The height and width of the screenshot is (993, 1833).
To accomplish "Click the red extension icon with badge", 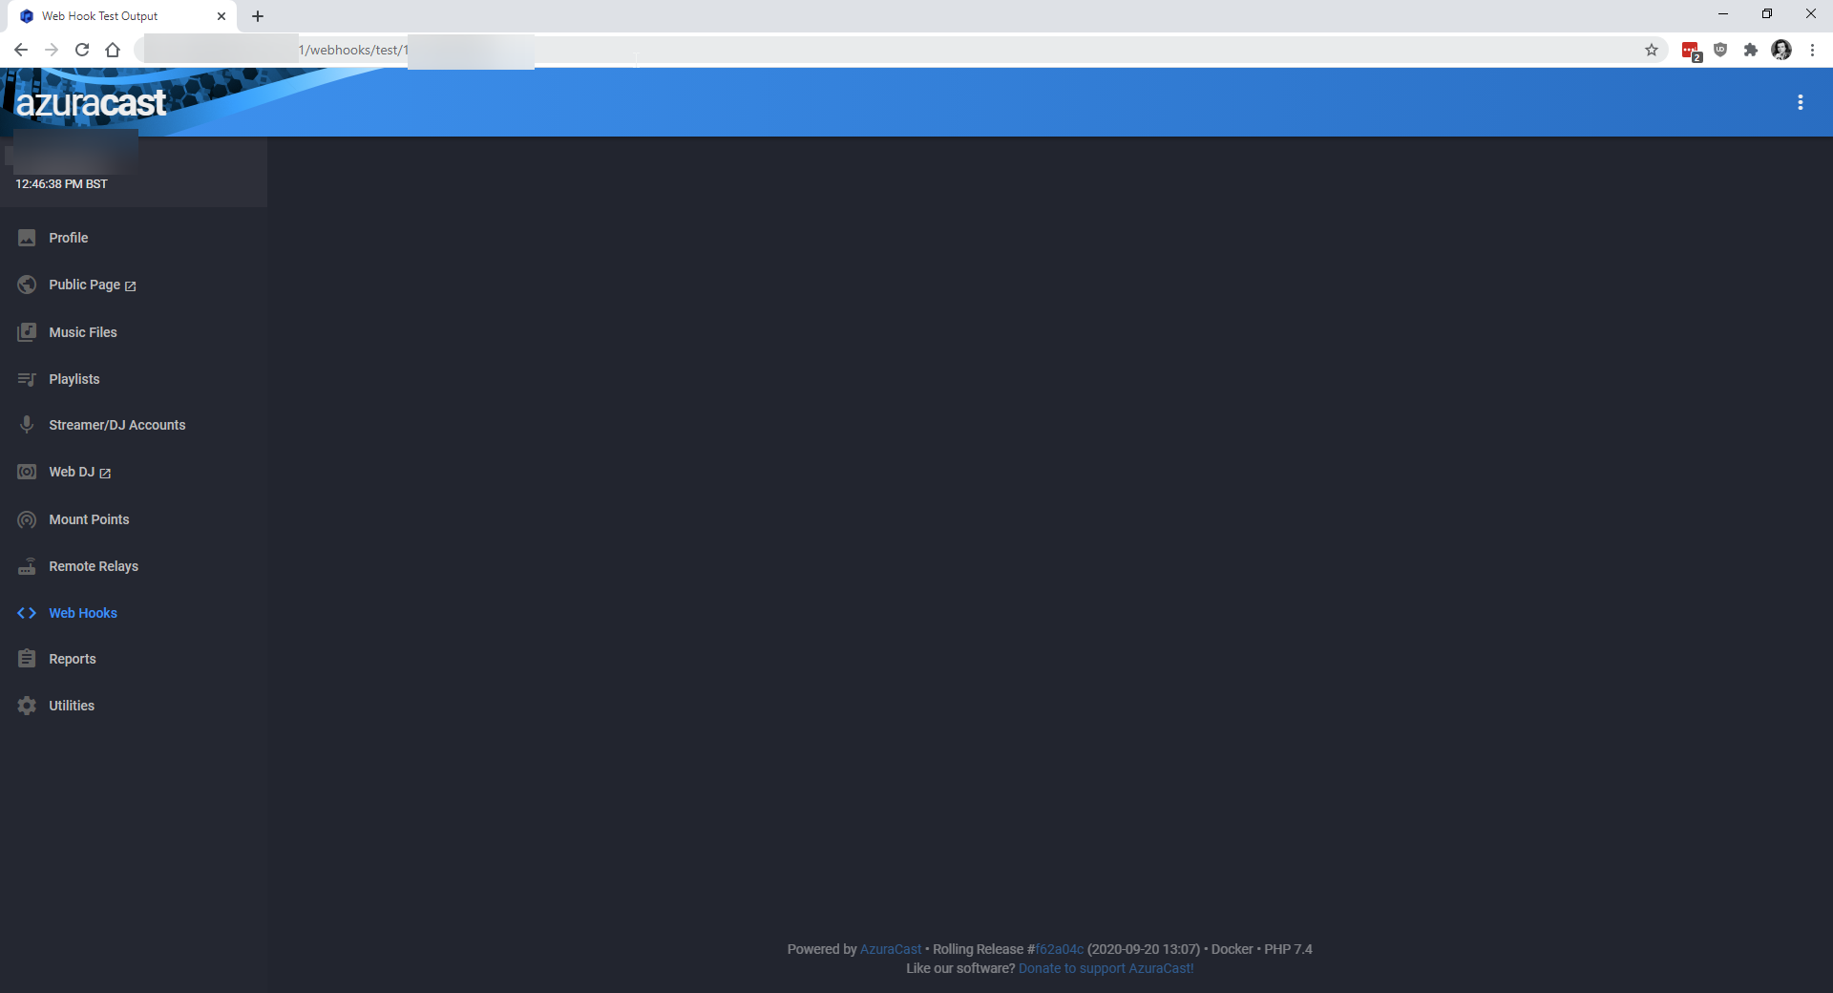I will pos(1691,51).
